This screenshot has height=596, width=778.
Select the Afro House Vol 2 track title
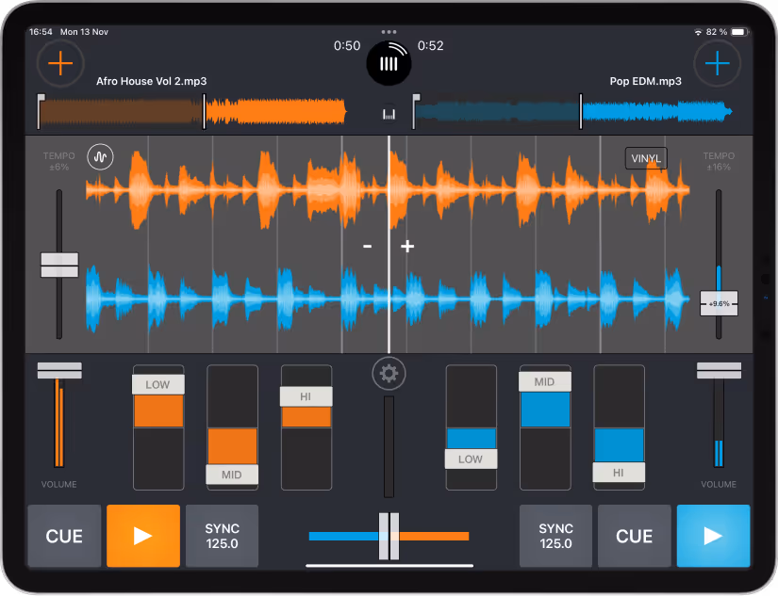(x=151, y=81)
